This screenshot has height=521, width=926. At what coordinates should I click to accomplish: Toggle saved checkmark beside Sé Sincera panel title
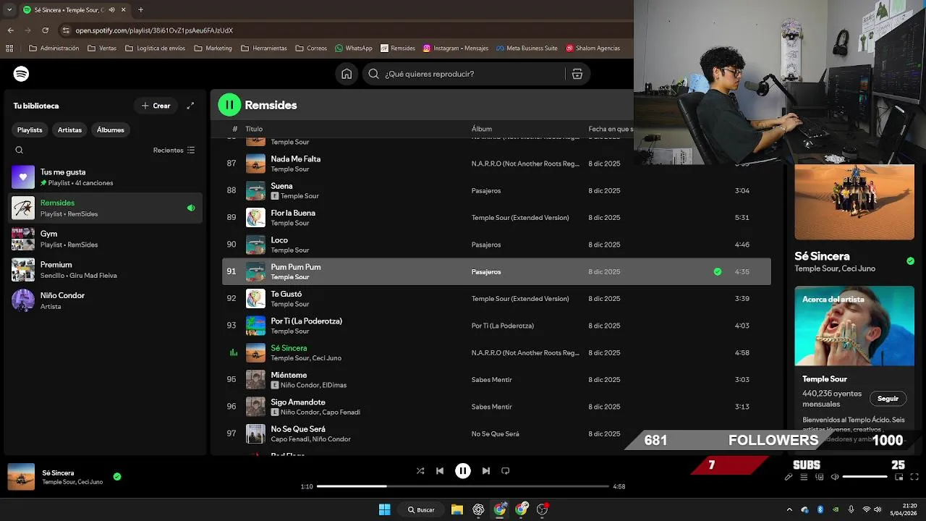[911, 261]
